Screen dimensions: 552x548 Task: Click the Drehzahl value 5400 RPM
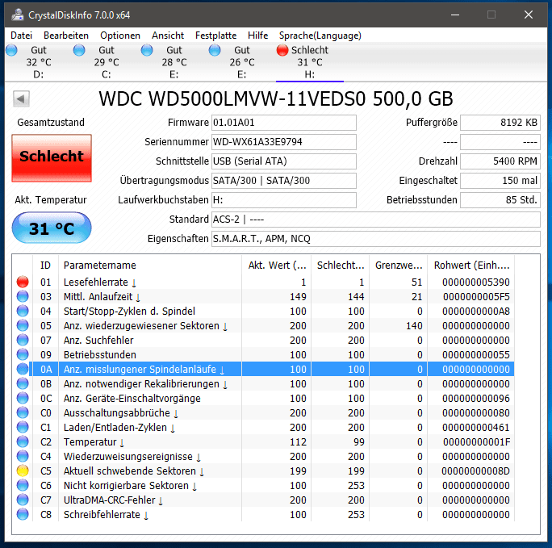tap(500, 161)
